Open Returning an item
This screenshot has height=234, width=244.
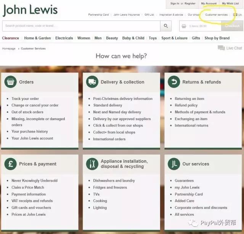[x=189, y=99]
